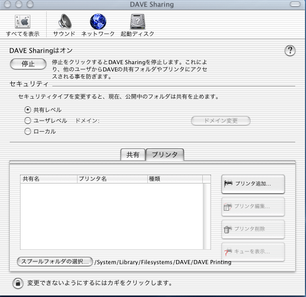Click the DAVE Sharingはオン status text
Screen dimensions: 306x297
pyautogui.click(x=41, y=50)
